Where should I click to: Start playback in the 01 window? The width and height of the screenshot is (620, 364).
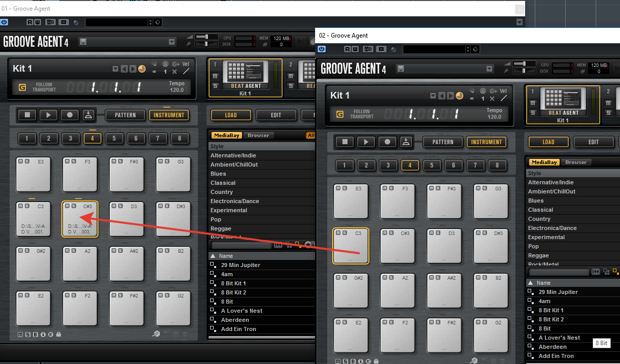pos(49,115)
